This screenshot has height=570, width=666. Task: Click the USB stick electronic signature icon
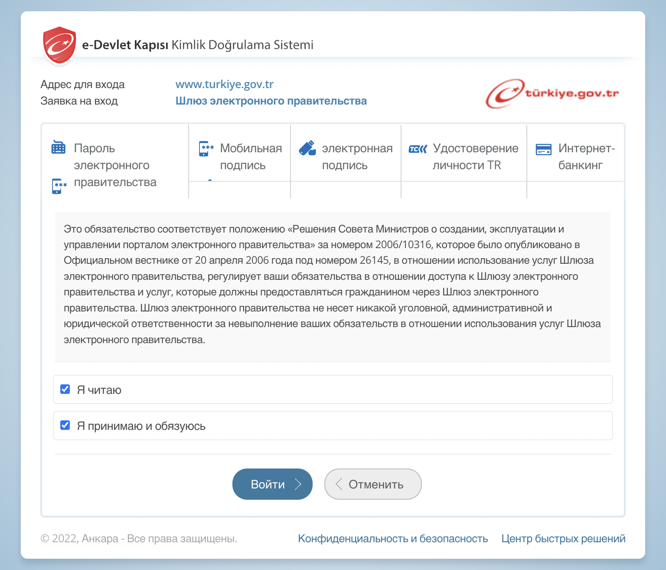coord(307,148)
